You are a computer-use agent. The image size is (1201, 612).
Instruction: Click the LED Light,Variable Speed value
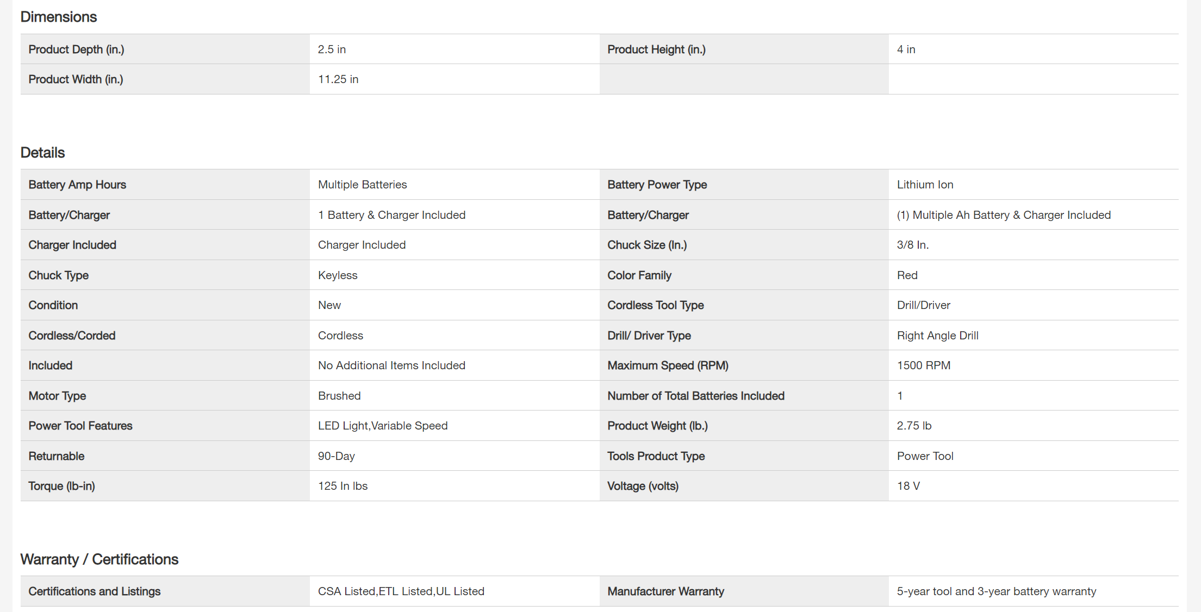coord(383,426)
